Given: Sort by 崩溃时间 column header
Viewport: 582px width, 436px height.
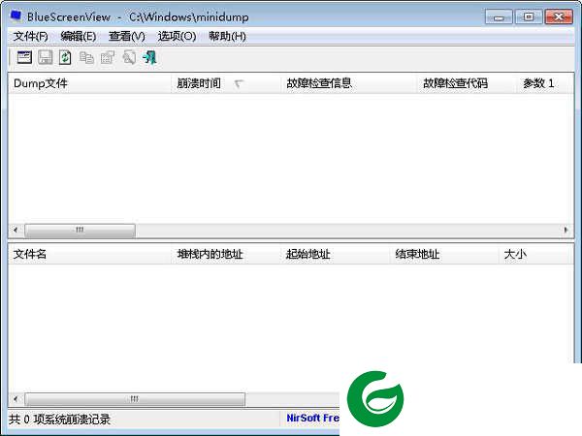Looking at the screenshot, I should 226,83.
